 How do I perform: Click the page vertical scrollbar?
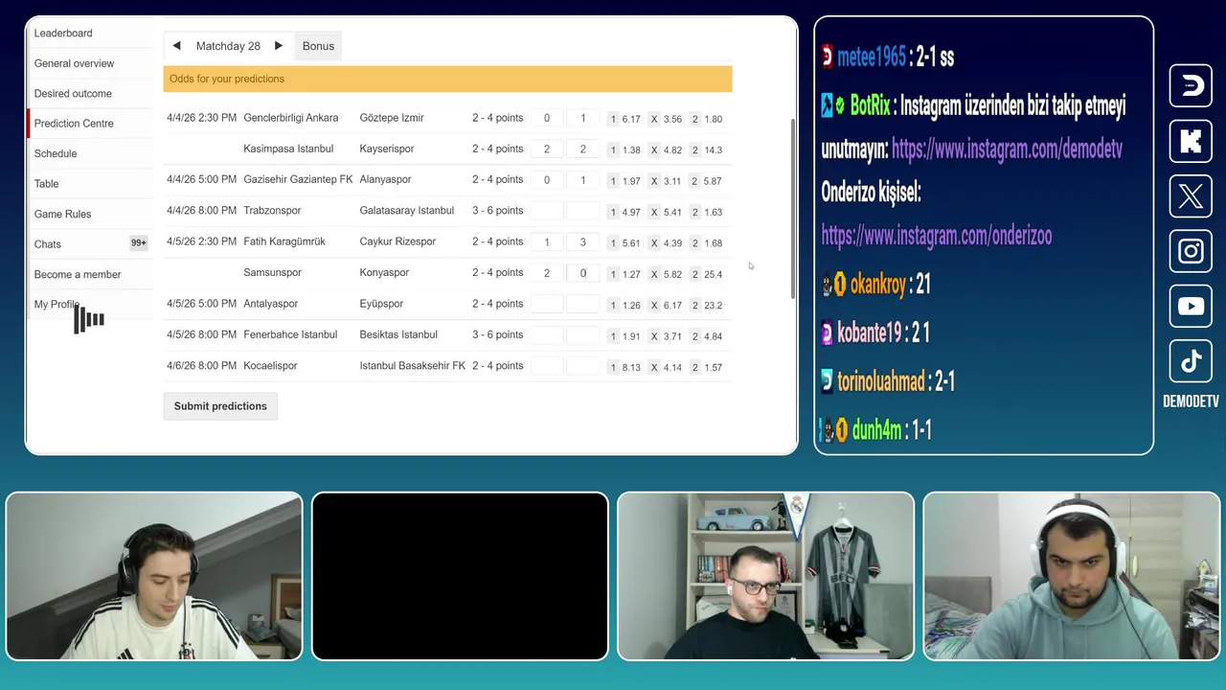click(792, 208)
